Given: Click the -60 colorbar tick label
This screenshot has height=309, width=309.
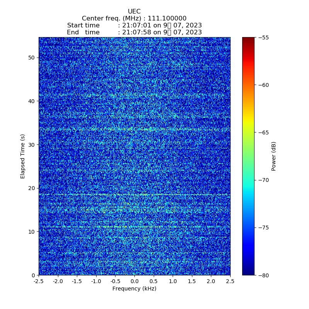Looking at the screenshot, I should [264, 85].
